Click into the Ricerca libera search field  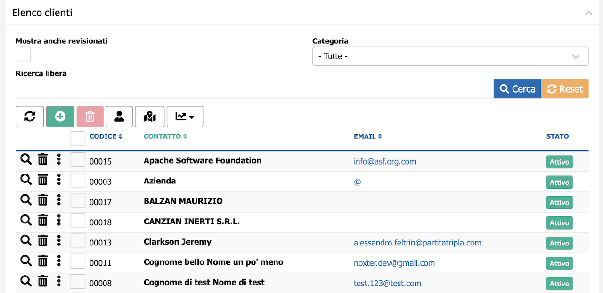click(x=254, y=89)
